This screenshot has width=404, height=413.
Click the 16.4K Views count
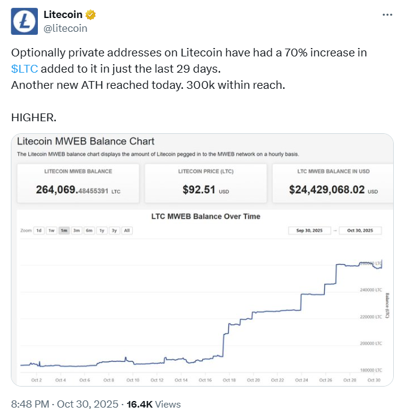(153, 404)
